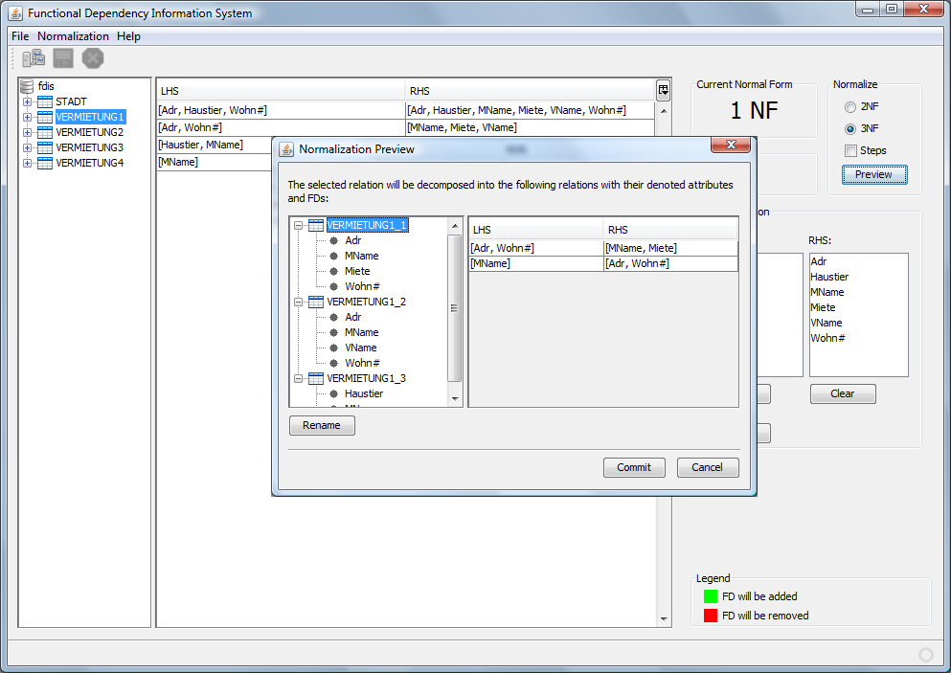Click the LHS column header in the preview table
951x673 pixels.
(536, 230)
